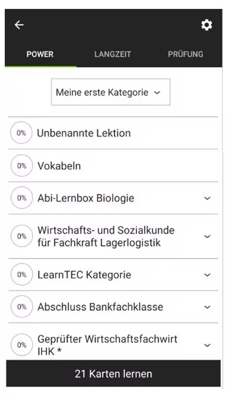
Task: Expand Abschluss Bankfachklasse with its chevron
Action: (207, 307)
